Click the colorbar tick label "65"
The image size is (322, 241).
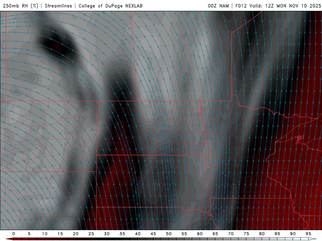(215, 234)
